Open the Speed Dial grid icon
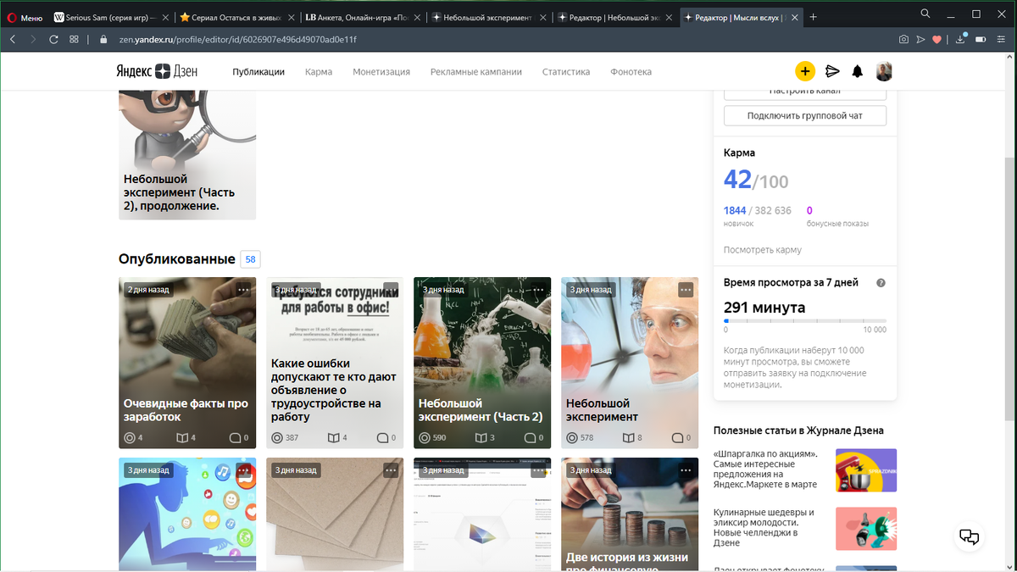 tap(75, 39)
